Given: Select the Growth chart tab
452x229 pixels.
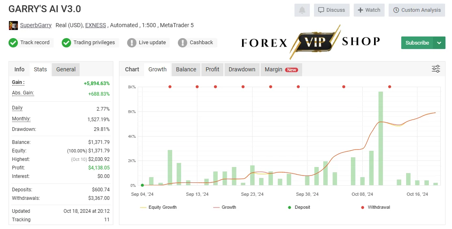Looking at the screenshot, I should pyautogui.click(x=158, y=69).
